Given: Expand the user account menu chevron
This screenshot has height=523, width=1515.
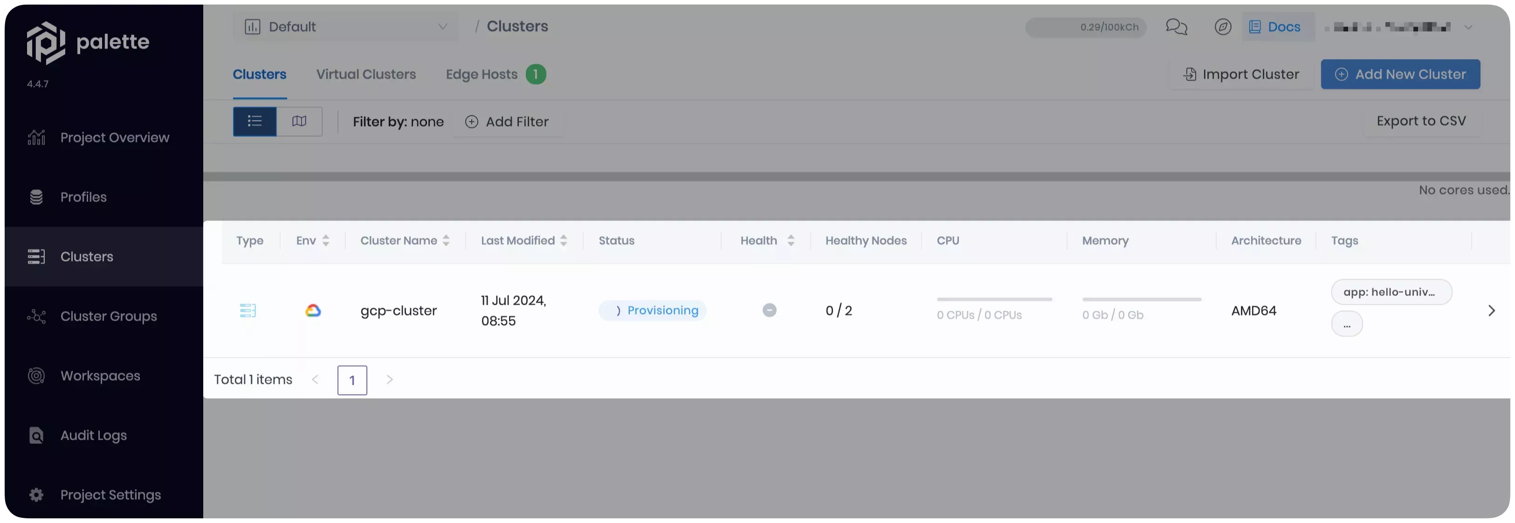Looking at the screenshot, I should click(1468, 27).
